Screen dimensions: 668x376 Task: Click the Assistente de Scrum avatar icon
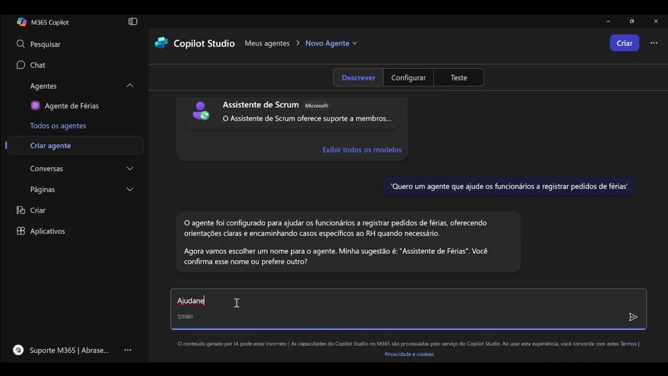tap(201, 111)
